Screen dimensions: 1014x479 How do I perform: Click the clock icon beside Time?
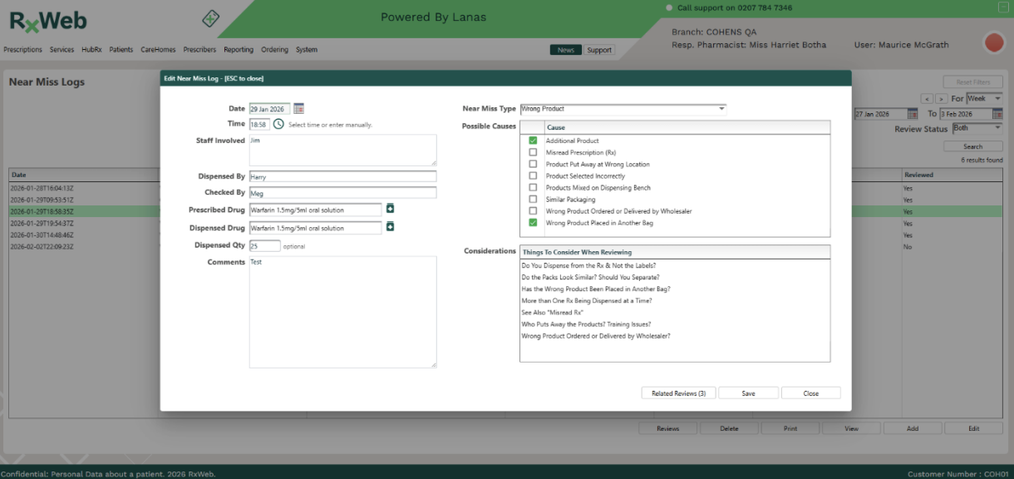[278, 124]
